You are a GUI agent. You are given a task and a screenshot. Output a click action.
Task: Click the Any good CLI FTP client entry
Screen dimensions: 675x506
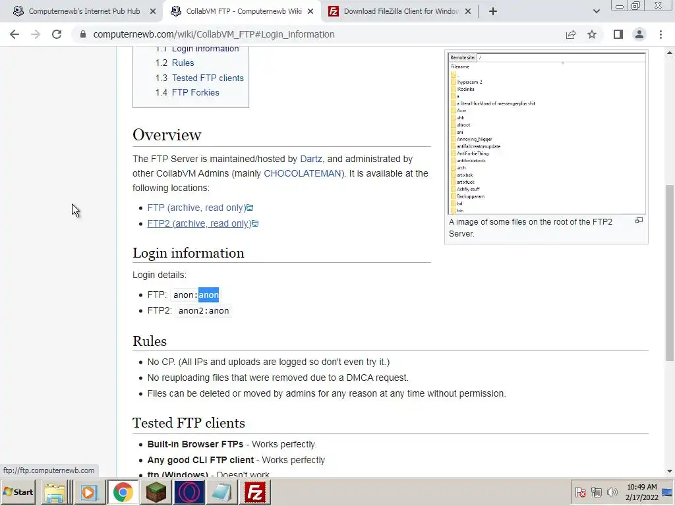click(x=200, y=460)
